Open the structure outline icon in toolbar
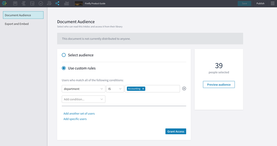The height and width of the screenshot is (146, 277). pos(24,4)
